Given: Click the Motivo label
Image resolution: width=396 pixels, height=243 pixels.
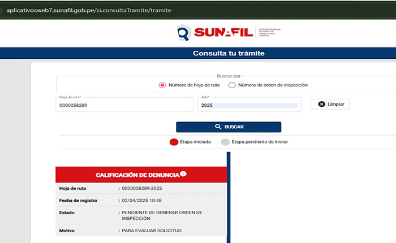Looking at the screenshot, I should (x=67, y=231).
